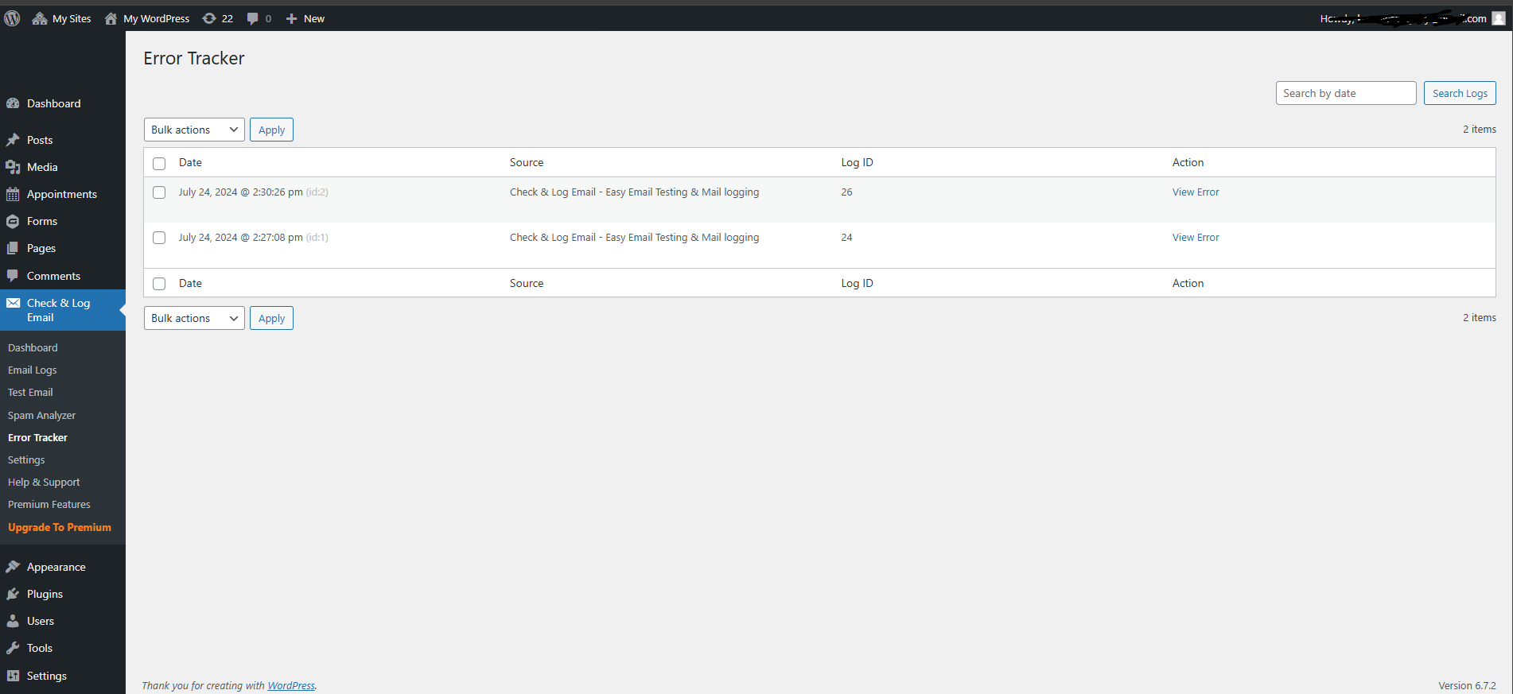Select the Error Tracker submenu item

point(37,437)
